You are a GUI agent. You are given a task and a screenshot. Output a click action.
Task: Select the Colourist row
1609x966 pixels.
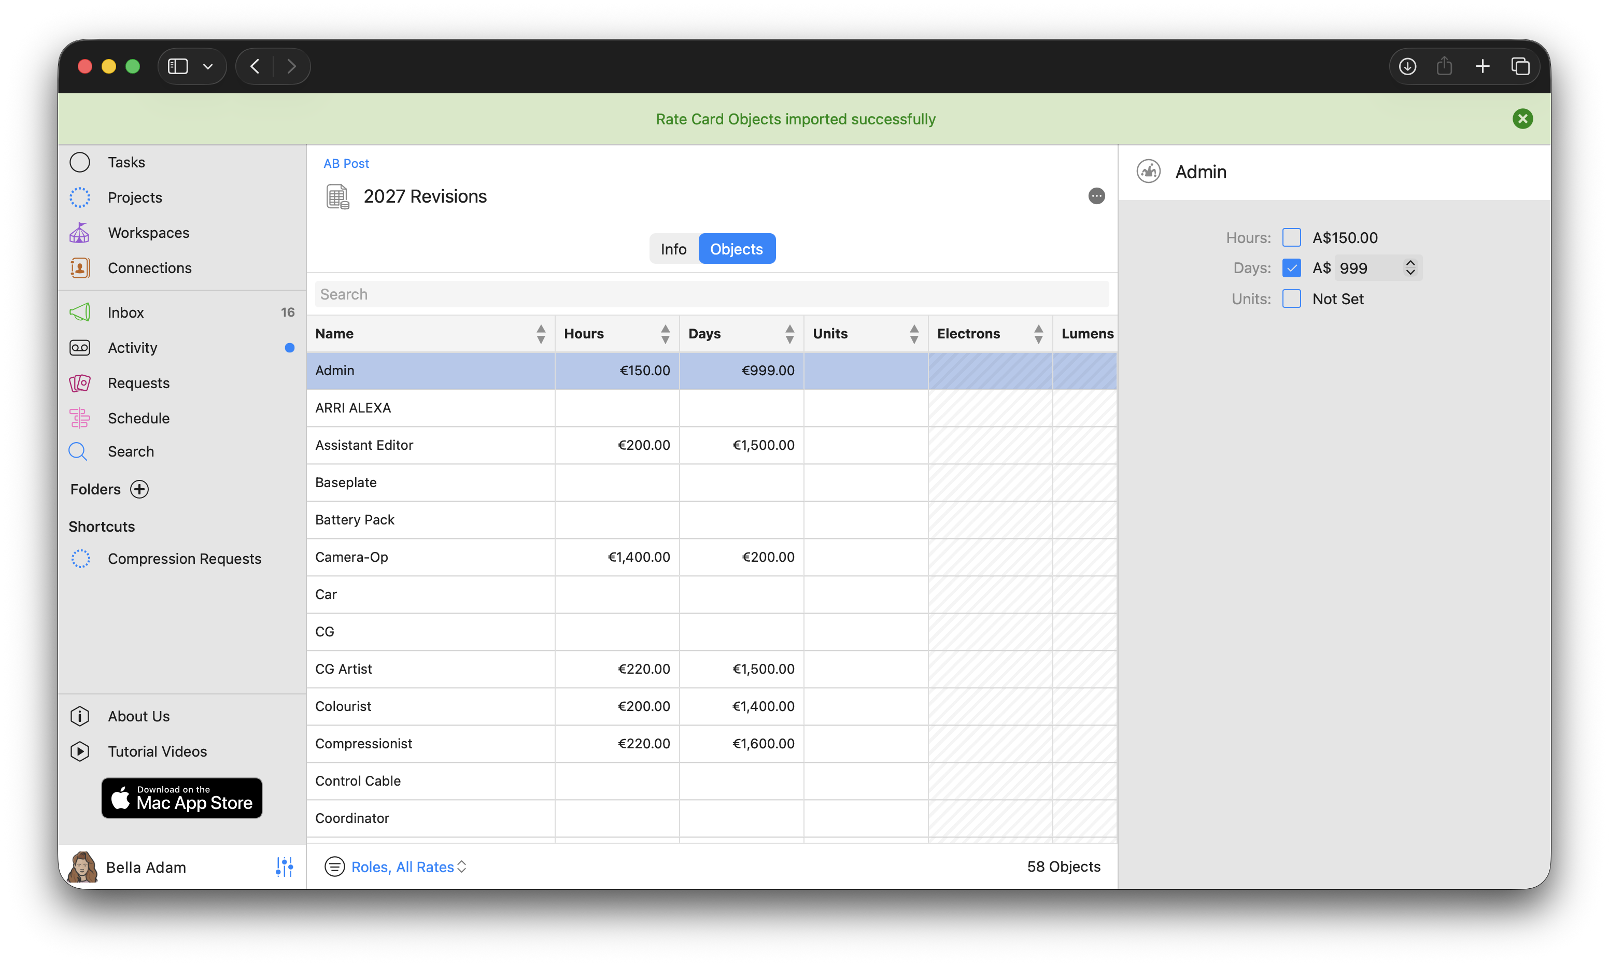click(x=711, y=706)
